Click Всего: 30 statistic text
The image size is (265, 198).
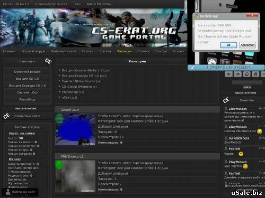coord(15,138)
